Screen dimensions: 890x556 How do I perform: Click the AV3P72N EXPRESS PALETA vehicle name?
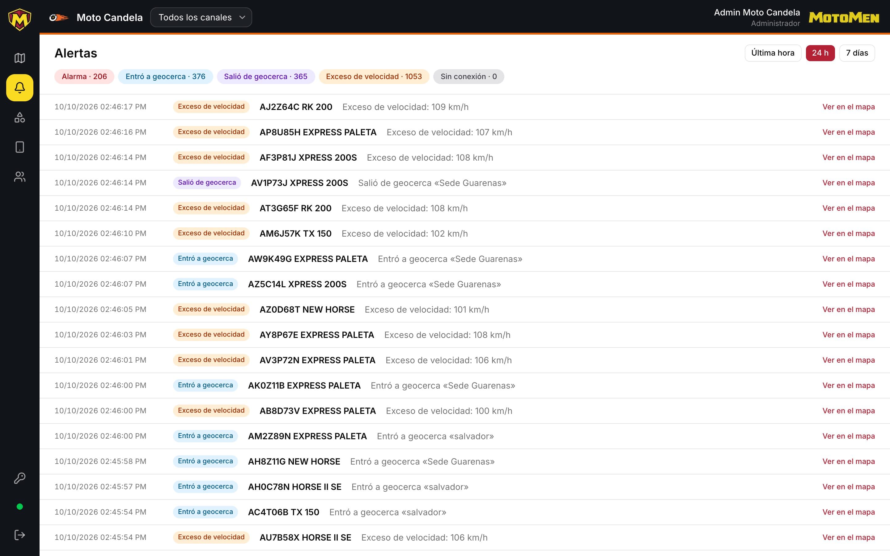(x=317, y=360)
